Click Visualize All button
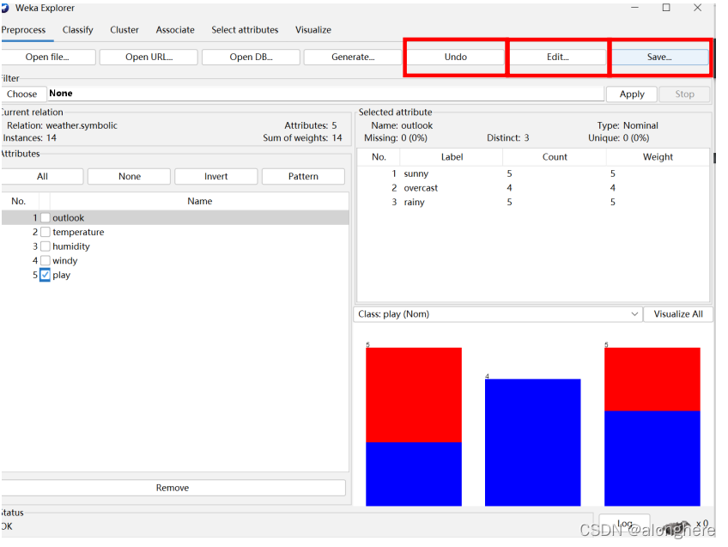 point(677,314)
